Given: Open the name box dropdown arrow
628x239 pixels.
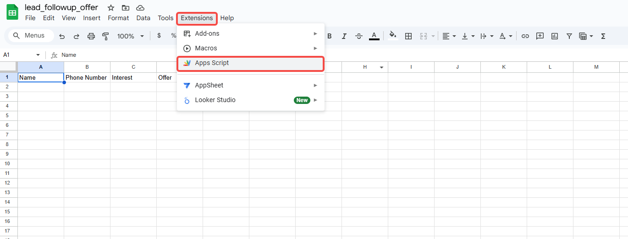Looking at the screenshot, I should 38,55.
